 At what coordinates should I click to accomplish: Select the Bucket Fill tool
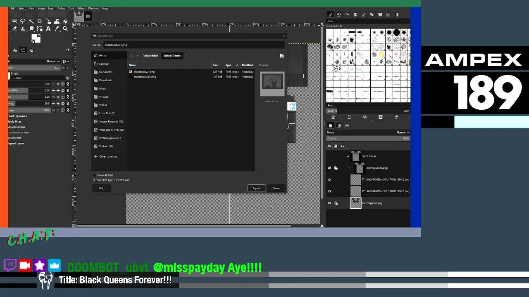[x=65, y=21]
